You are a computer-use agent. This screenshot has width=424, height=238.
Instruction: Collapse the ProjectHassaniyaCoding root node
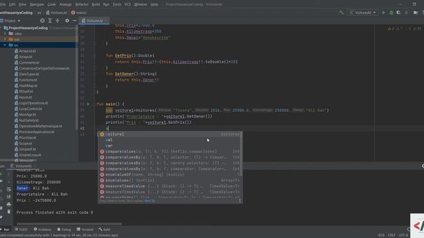[x=1, y=28]
